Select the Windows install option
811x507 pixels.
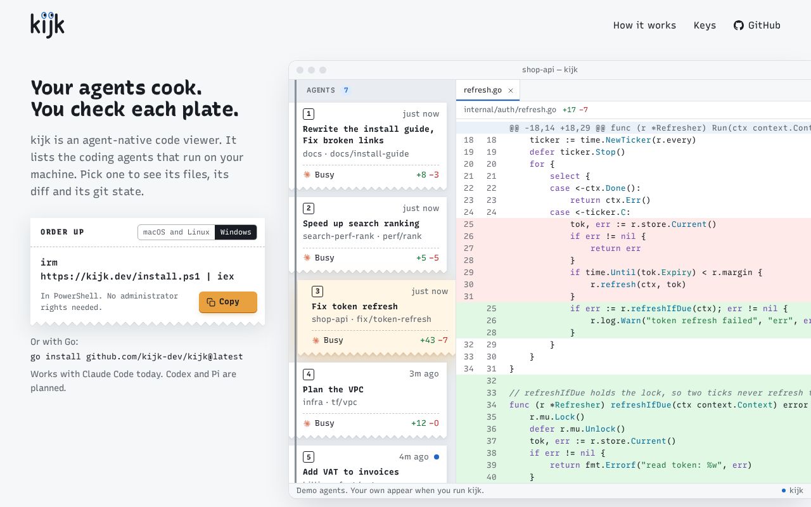236,232
